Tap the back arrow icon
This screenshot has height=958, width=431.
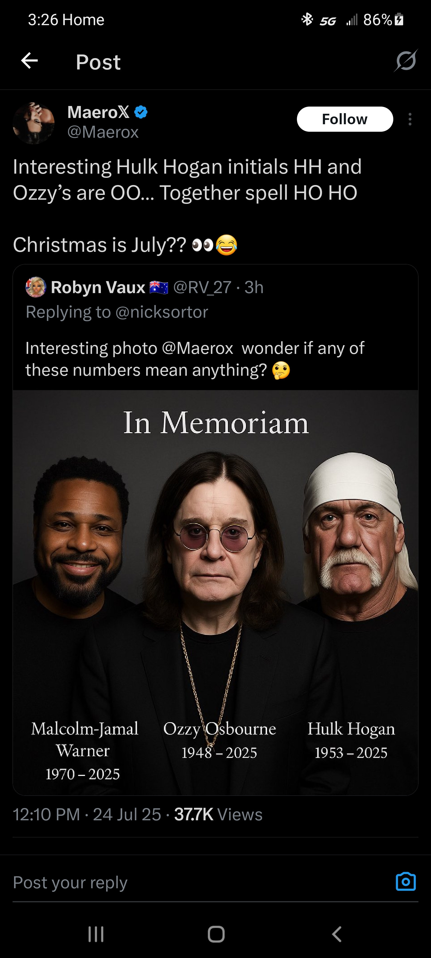[x=29, y=61]
